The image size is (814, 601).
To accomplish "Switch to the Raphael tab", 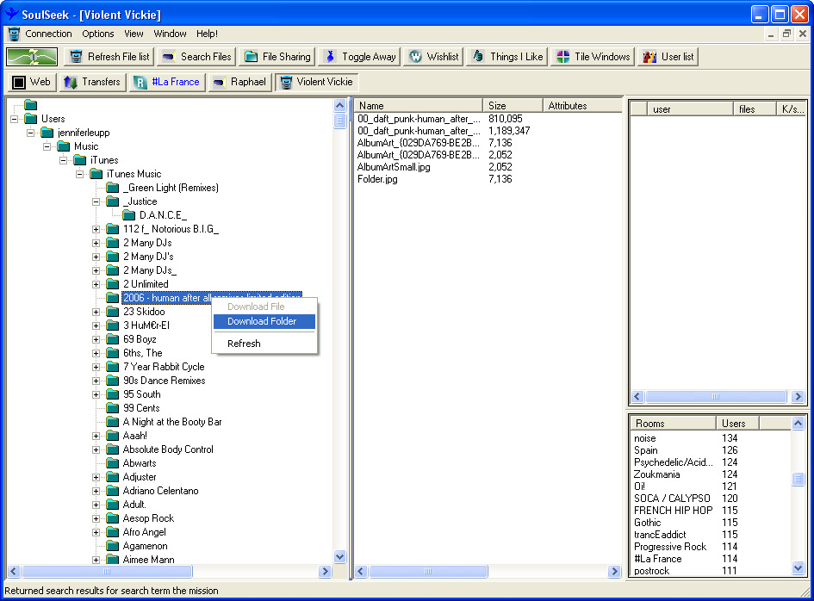I will coord(239,82).
